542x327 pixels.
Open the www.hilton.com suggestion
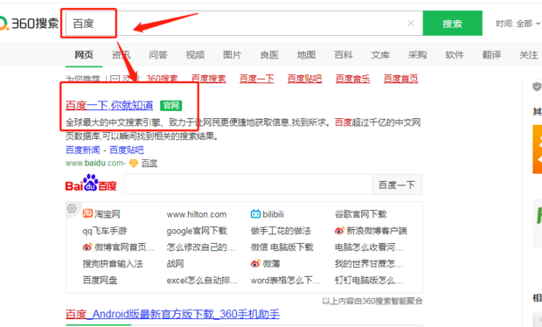tap(197, 214)
